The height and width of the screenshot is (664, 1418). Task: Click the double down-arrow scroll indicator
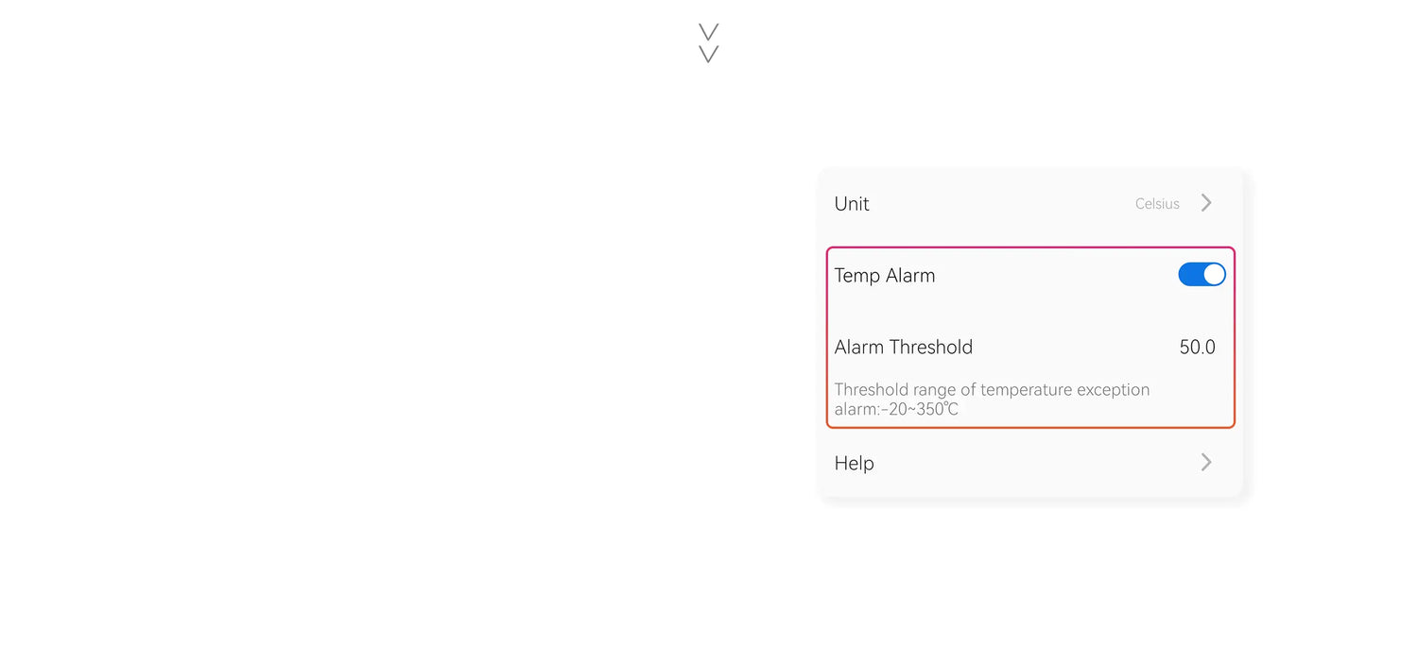click(708, 43)
